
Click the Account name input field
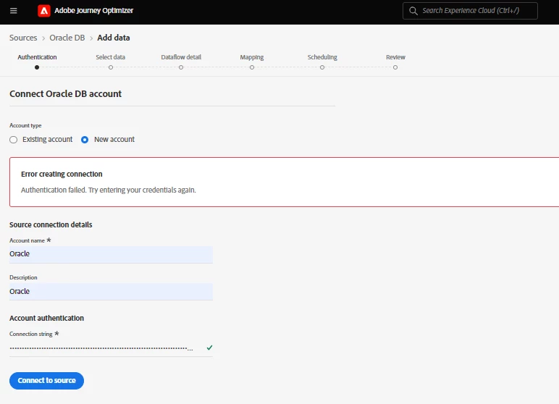tap(111, 255)
